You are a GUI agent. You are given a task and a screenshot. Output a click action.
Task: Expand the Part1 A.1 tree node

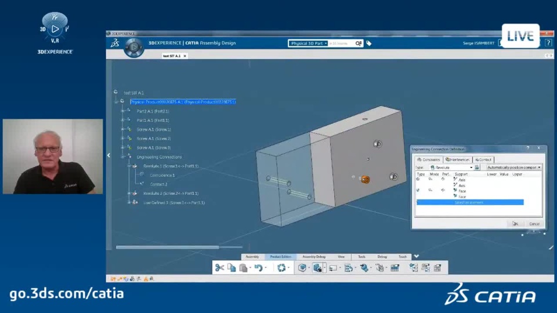click(123, 121)
